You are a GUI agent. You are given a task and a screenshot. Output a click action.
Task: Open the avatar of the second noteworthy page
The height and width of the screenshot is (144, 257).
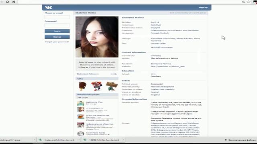[81, 109]
